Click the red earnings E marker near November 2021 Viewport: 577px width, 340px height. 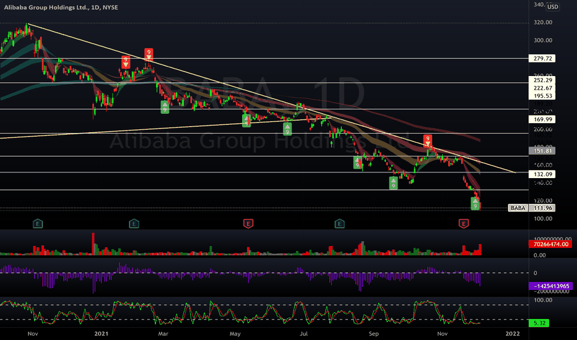pyautogui.click(x=463, y=224)
